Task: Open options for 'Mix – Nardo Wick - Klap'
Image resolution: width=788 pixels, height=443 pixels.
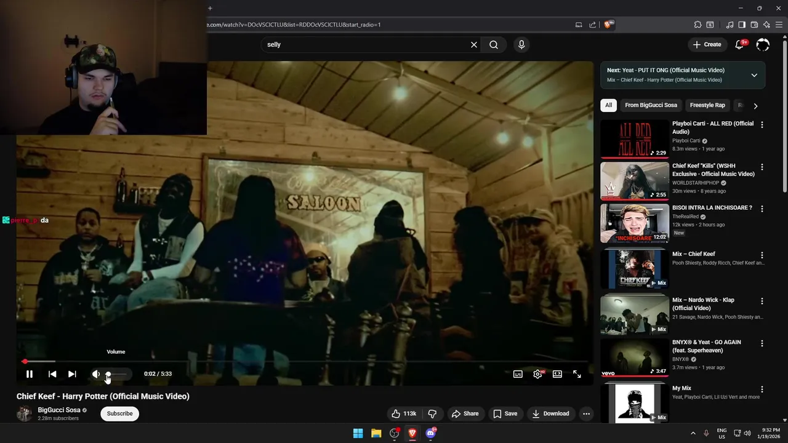Action: click(x=762, y=301)
